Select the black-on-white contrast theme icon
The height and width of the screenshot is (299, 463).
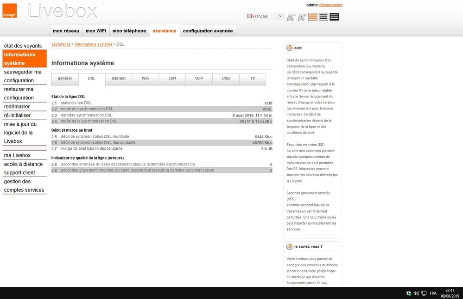click(323, 17)
